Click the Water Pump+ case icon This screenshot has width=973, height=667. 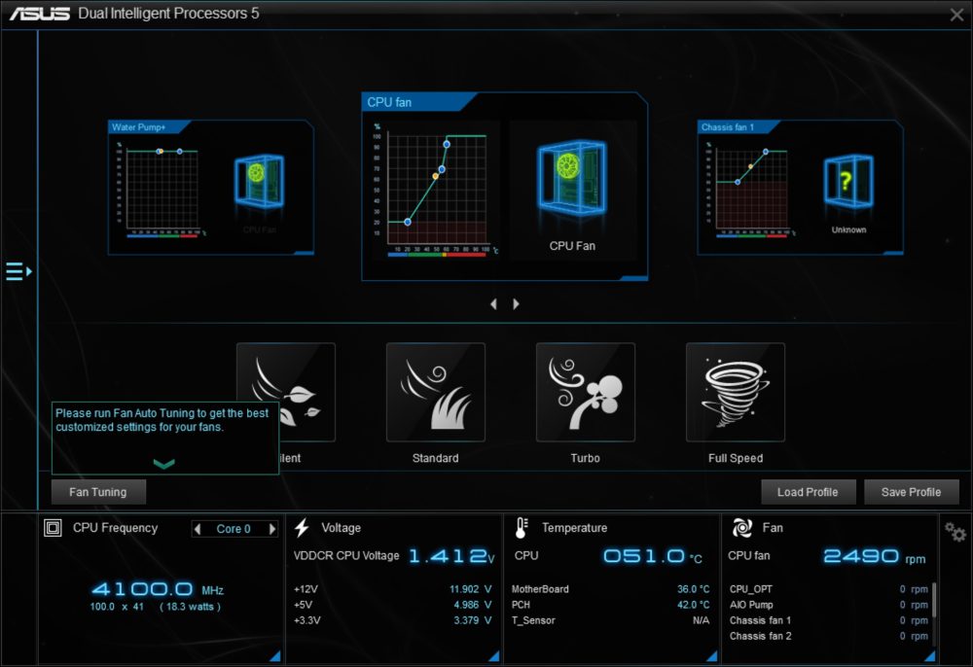coord(260,181)
